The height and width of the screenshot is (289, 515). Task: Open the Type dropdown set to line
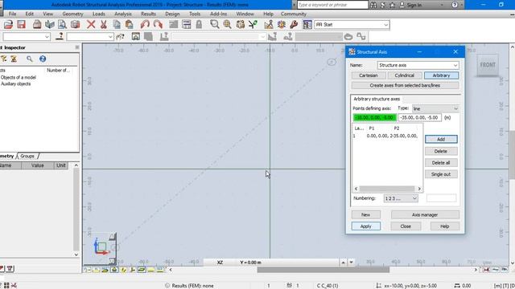[455, 109]
